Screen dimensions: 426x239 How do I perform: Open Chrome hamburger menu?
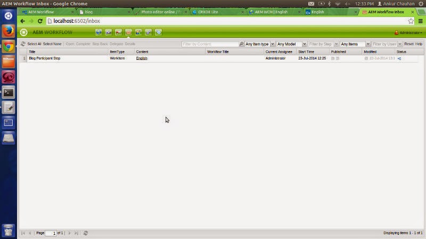pos(421,21)
